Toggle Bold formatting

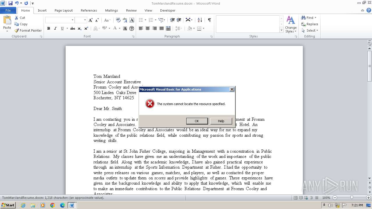click(49, 28)
